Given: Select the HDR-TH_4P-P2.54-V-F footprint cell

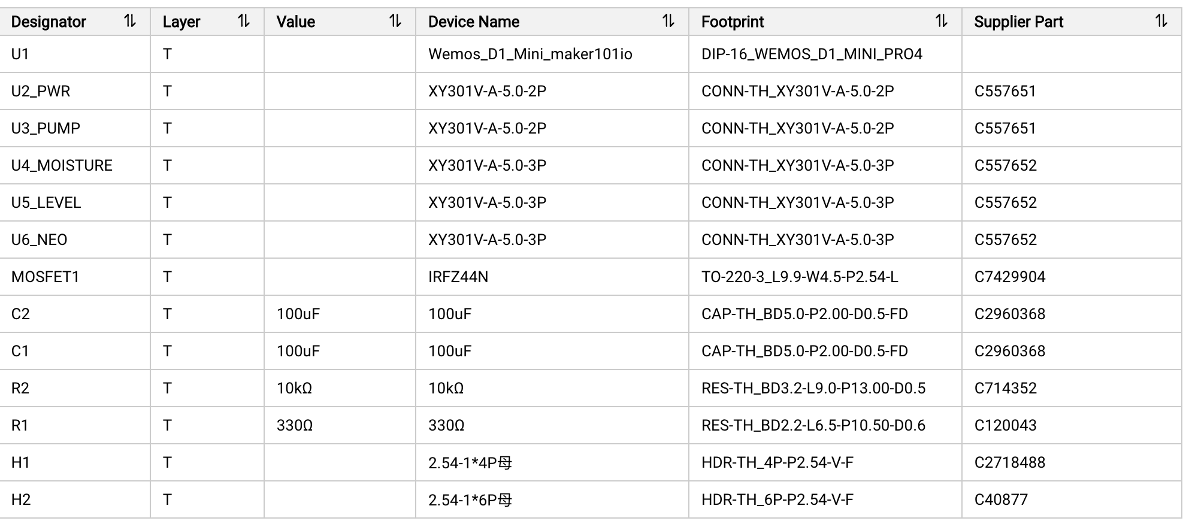Looking at the screenshot, I should click(x=777, y=463).
